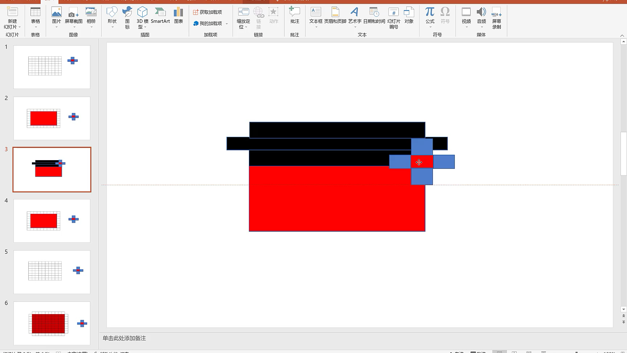Expand the 新建幻灯片 dropdown arrow
This screenshot has width=627, height=353.
click(x=20, y=27)
